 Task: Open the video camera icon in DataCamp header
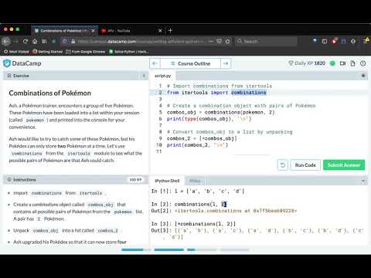click(x=342, y=63)
